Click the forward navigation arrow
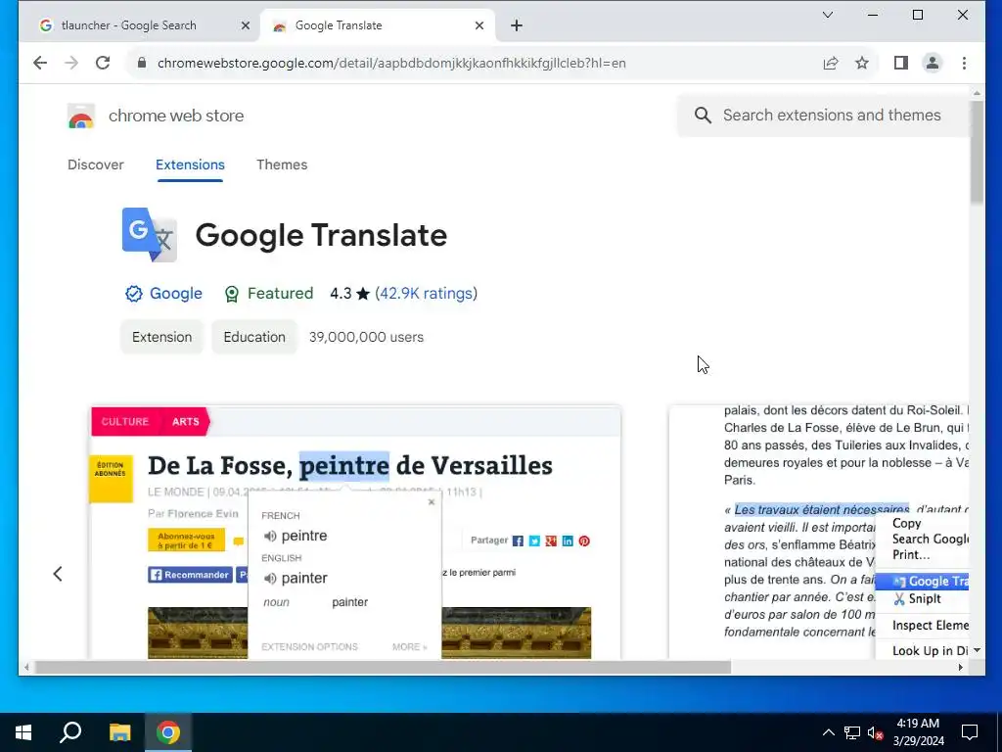Viewport: 1002px width, 752px height. tap(71, 63)
